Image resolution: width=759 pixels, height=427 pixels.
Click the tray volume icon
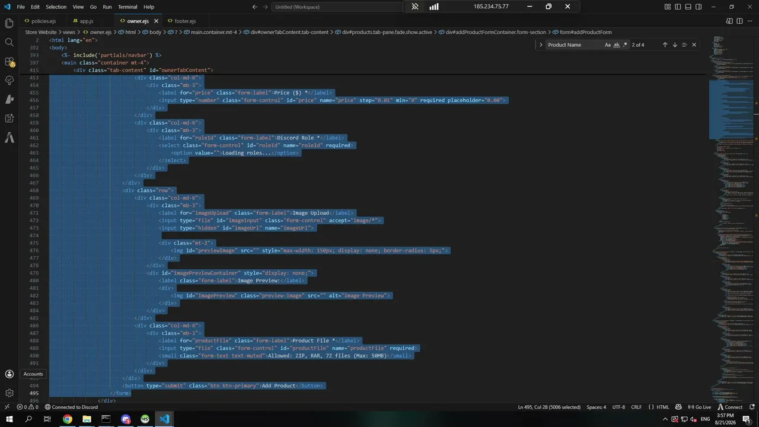tap(694, 419)
